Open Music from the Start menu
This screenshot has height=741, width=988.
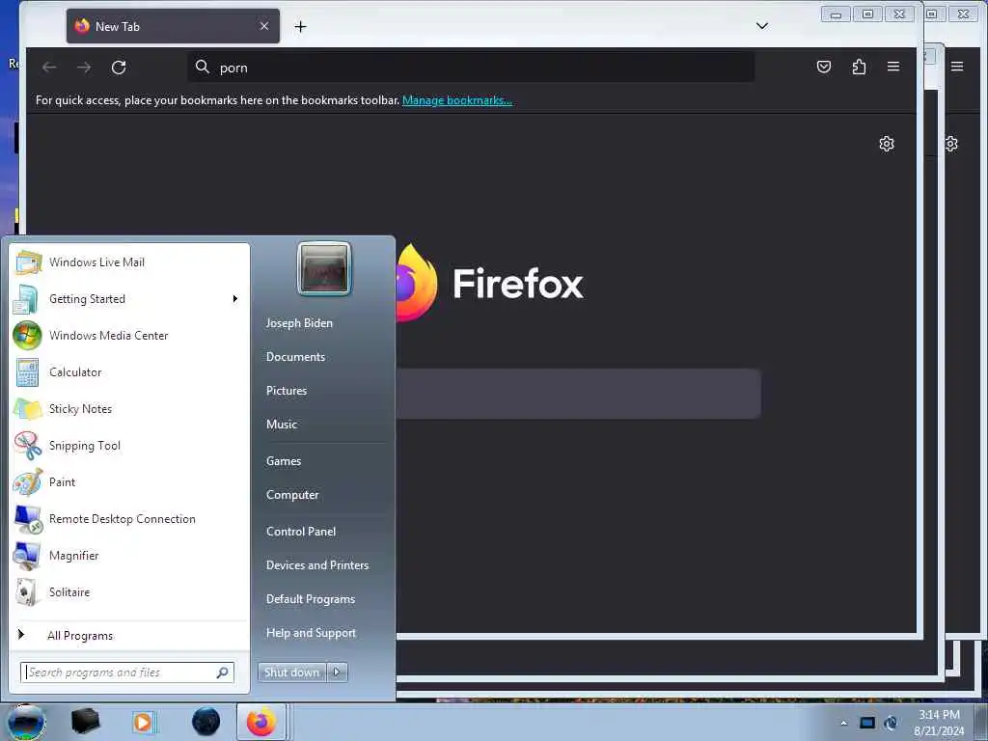tap(282, 425)
